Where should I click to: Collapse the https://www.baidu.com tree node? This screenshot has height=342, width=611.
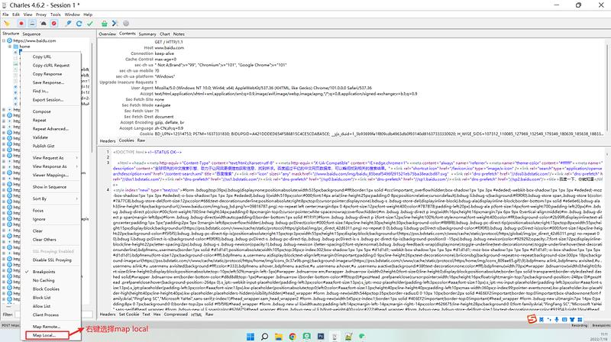coord(4,40)
